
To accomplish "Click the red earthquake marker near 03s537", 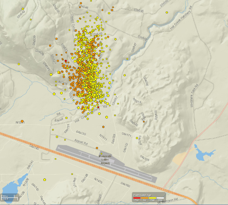I will click(66, 61).
